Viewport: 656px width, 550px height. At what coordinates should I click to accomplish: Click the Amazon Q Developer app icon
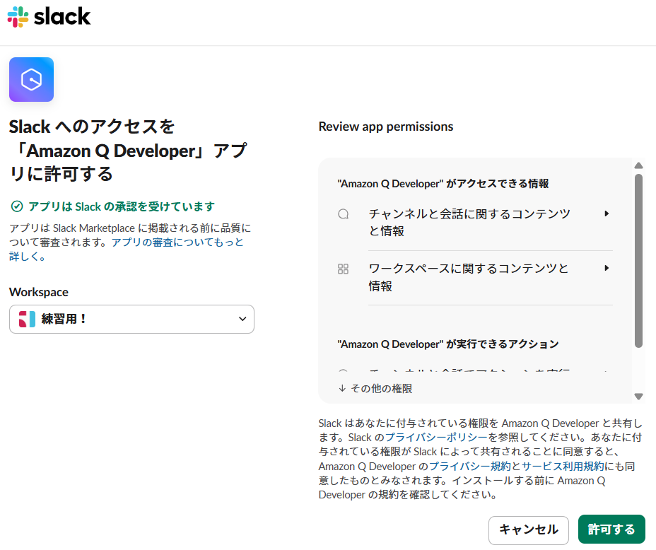click(x=31, y=80)
